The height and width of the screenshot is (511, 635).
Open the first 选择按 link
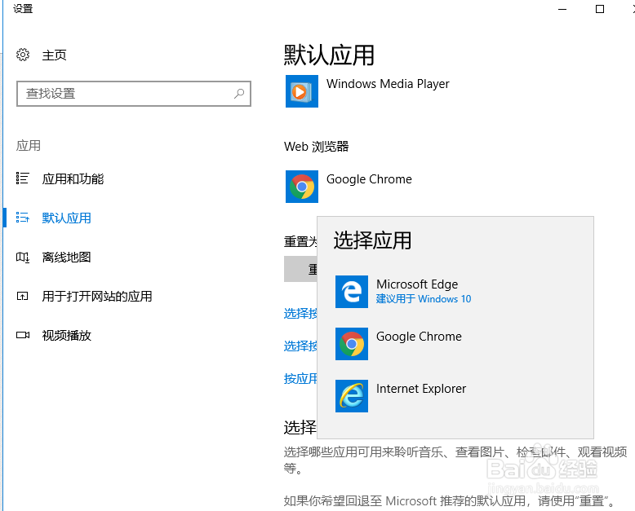tap(300, 313)
